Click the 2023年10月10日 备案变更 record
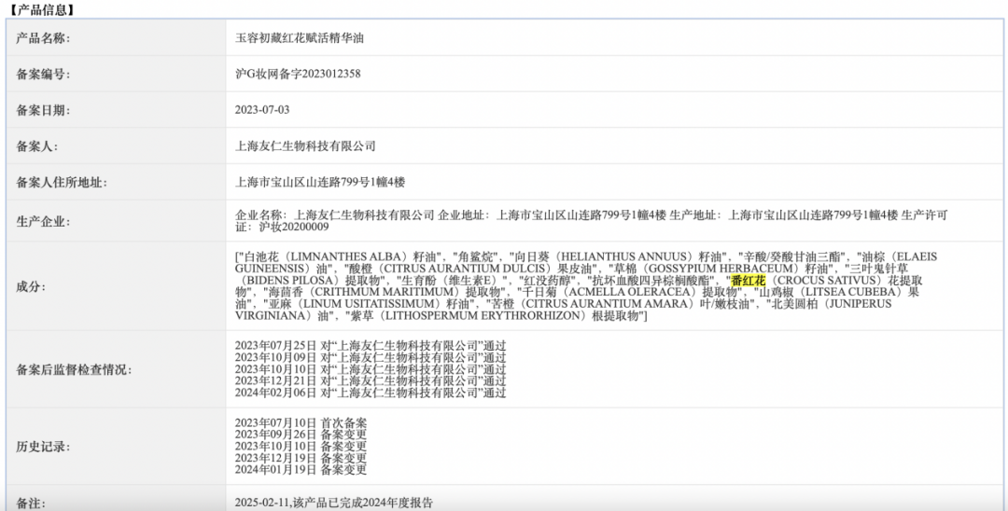 point(301,446)
